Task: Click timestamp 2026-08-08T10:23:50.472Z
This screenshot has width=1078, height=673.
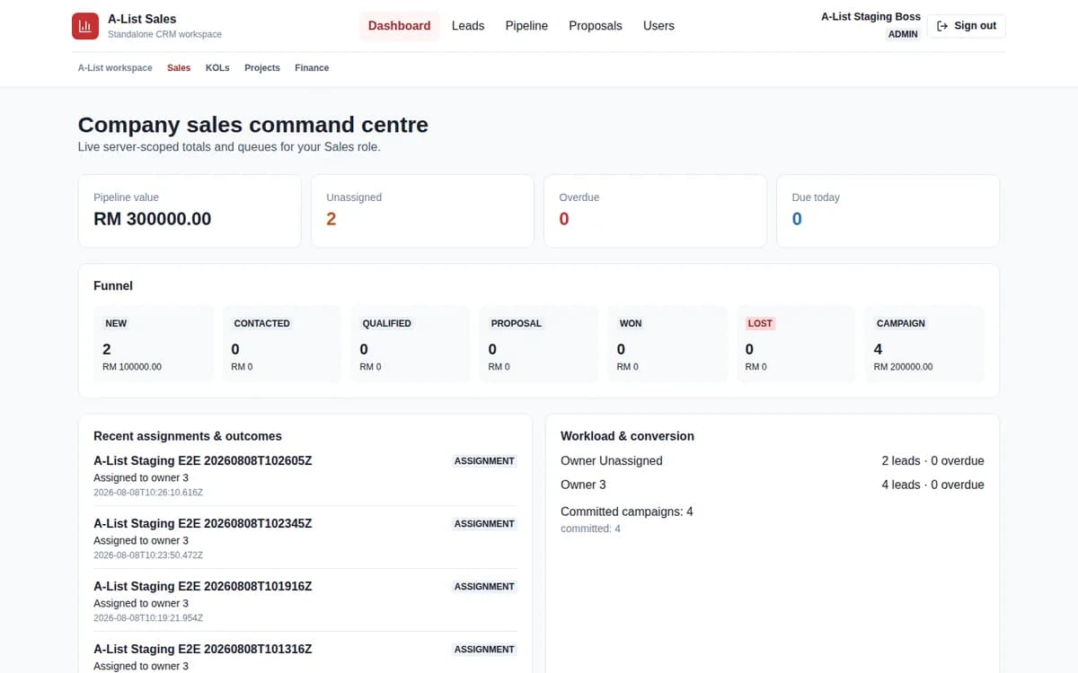Action: [148, 555]
